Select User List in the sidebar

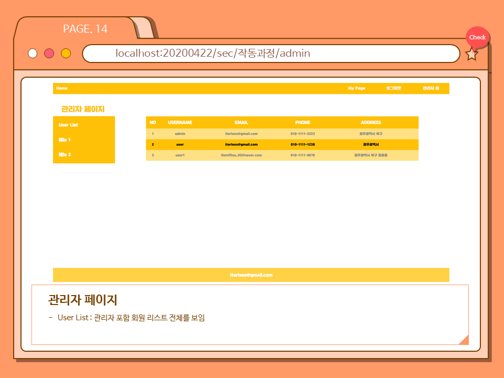point(68,125)
